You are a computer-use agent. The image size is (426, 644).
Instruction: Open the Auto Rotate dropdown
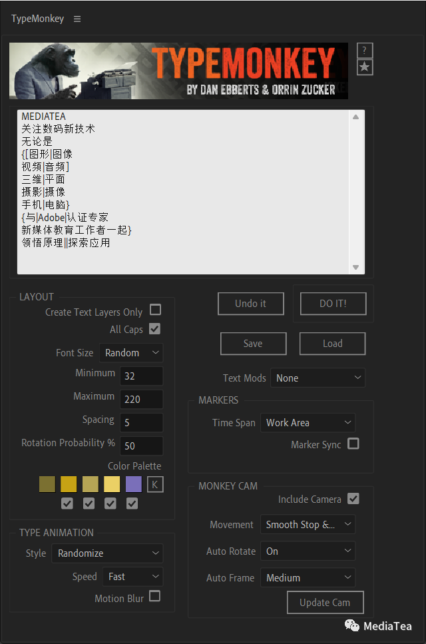pos(308,551)
